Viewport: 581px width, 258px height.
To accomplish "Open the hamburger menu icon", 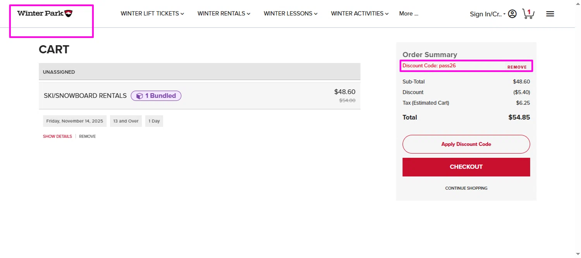I will pos(550,14).
